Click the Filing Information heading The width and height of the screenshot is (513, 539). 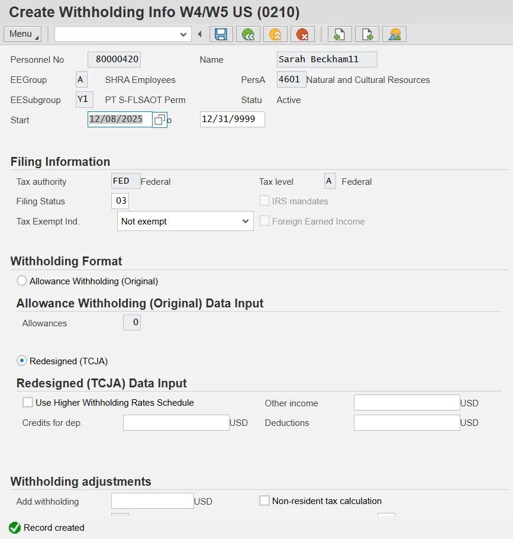click(x=60, y=162)
